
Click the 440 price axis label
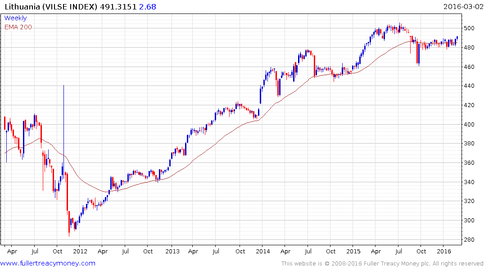469,86
